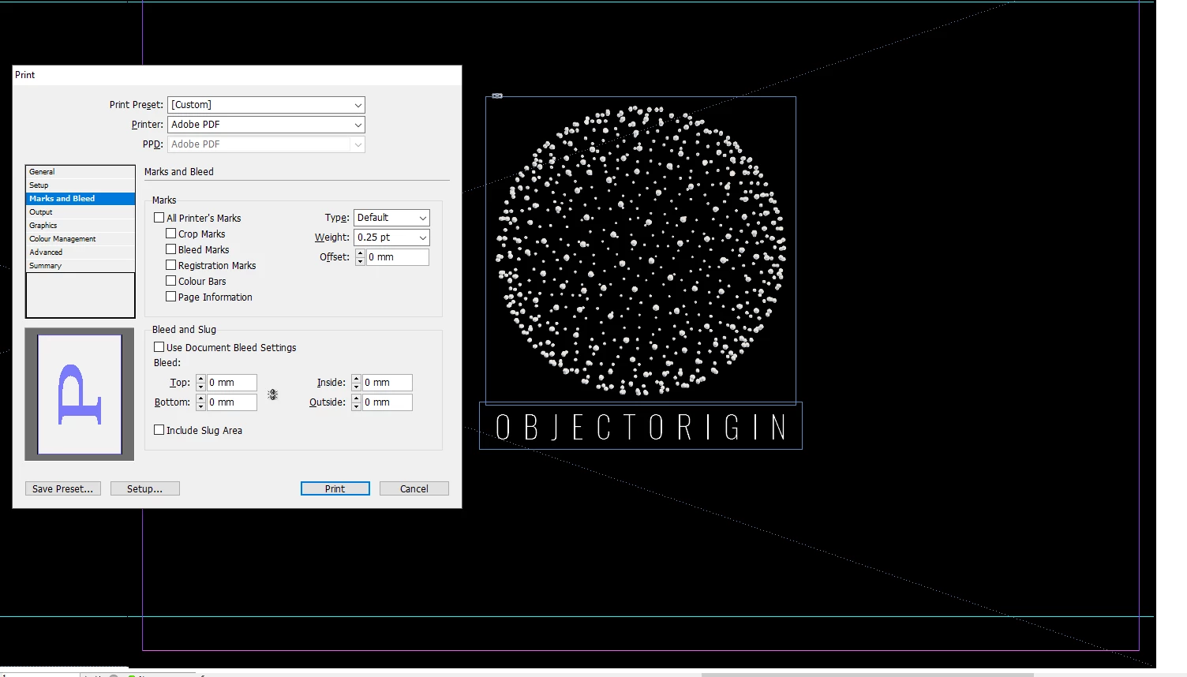Click the Offset stepper arrows
1187x677 pixels.
pos(361,257)
